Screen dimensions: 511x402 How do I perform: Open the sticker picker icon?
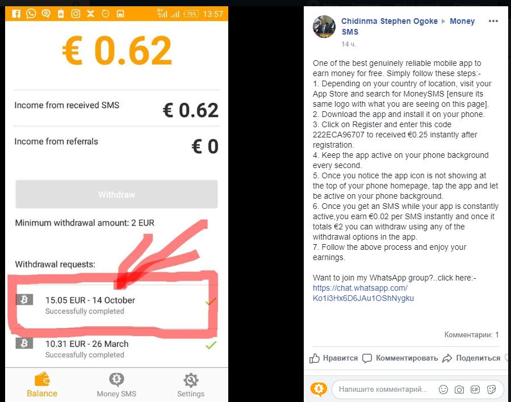[x=491, y=390]
